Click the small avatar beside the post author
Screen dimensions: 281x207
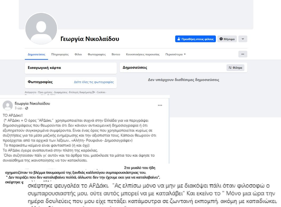point(8,106)
